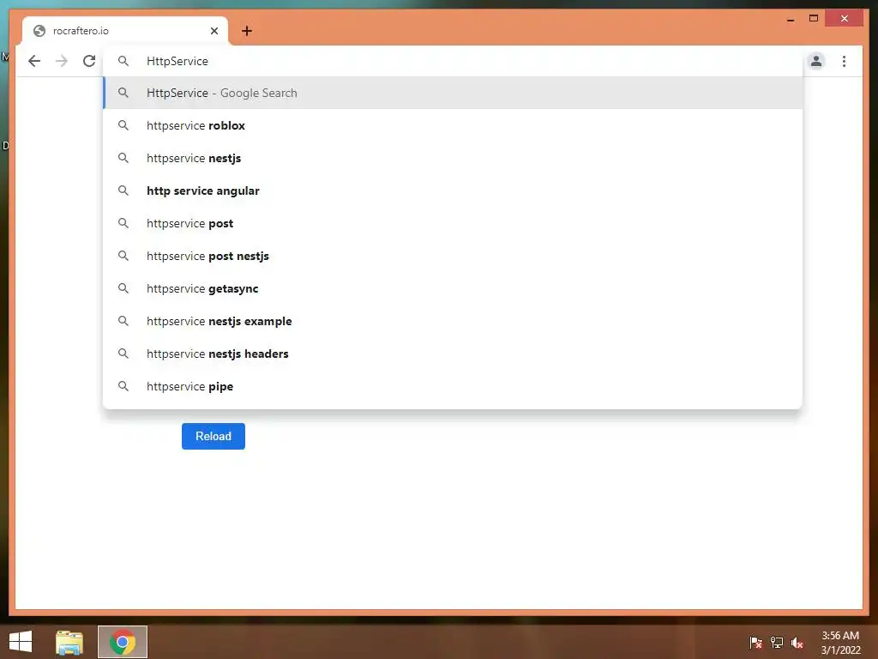Image resolution: width=878 pixels, height=659 pixels.
Task: Select the rocraftero.io tab
Action: coord(125,31)
